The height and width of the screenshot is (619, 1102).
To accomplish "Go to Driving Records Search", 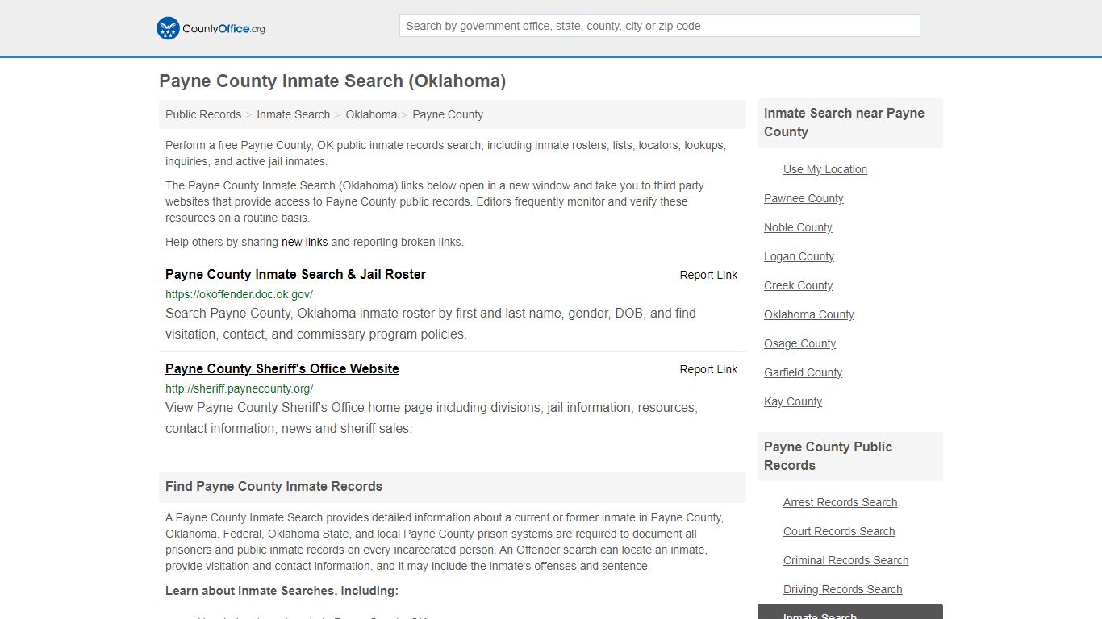I will tap(842, 589).
